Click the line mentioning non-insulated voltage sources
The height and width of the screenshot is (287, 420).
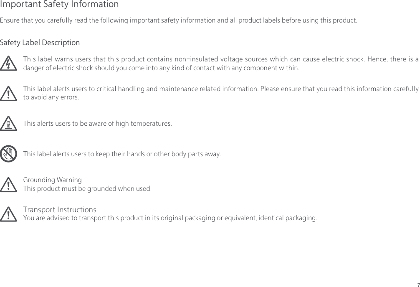(x=221, y=59)
